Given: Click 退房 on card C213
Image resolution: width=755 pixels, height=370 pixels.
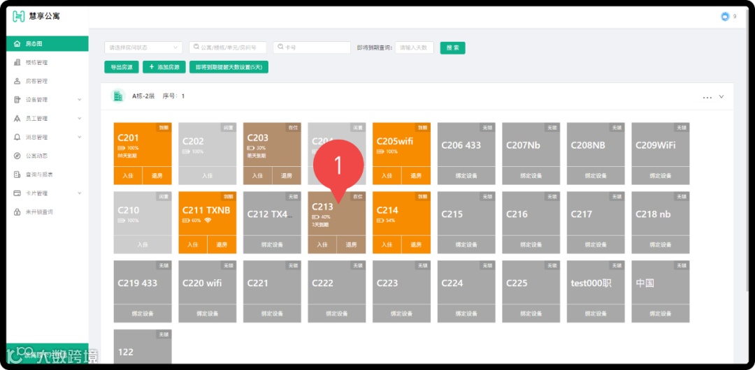Looking at the screenshot, I should [x=351, y=244].
